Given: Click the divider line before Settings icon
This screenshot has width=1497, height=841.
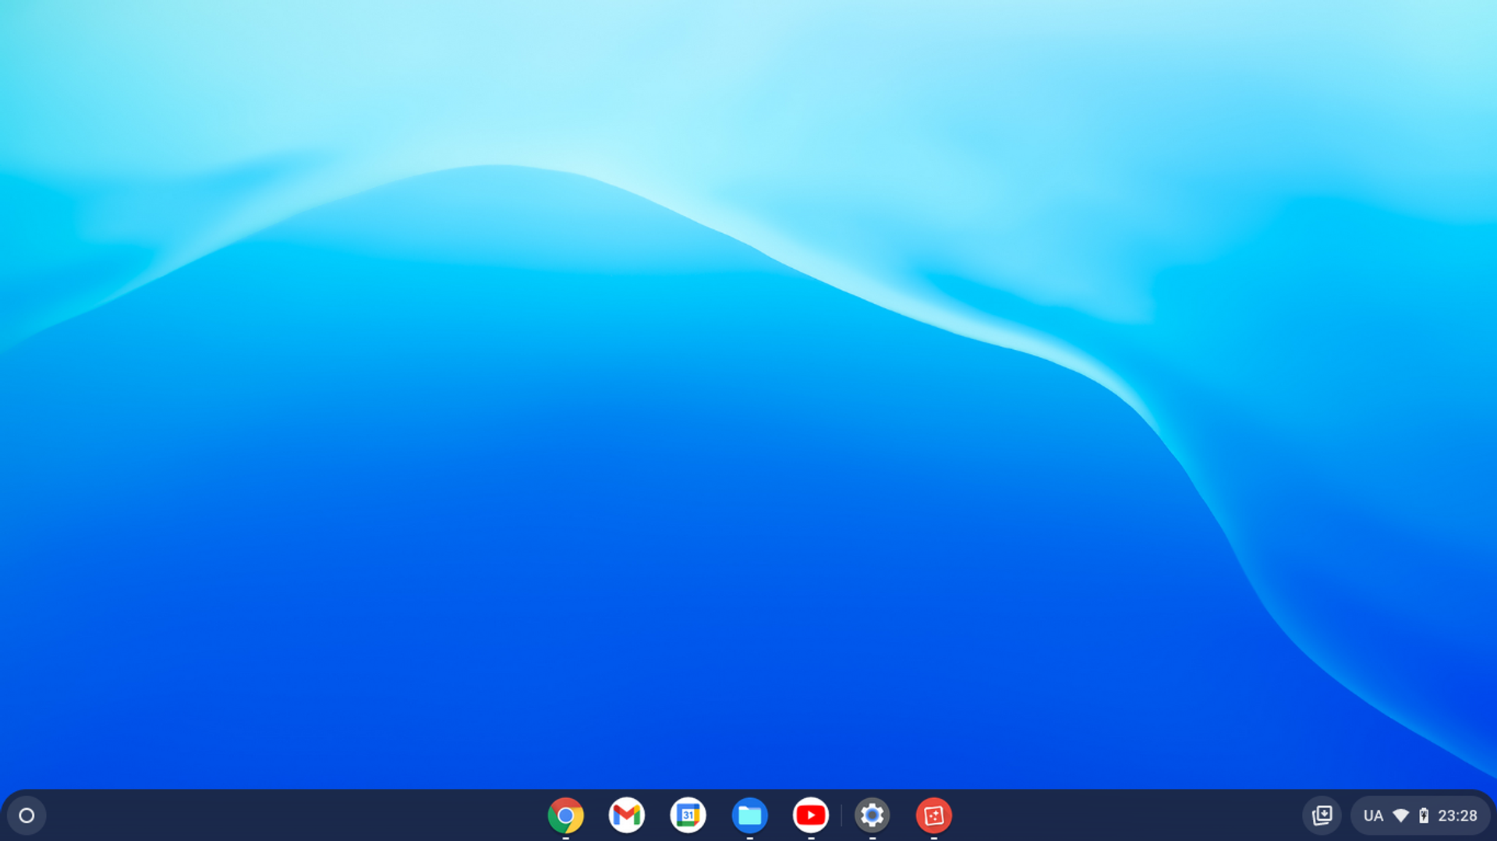Looking at the screenshot, I should 841,815.
